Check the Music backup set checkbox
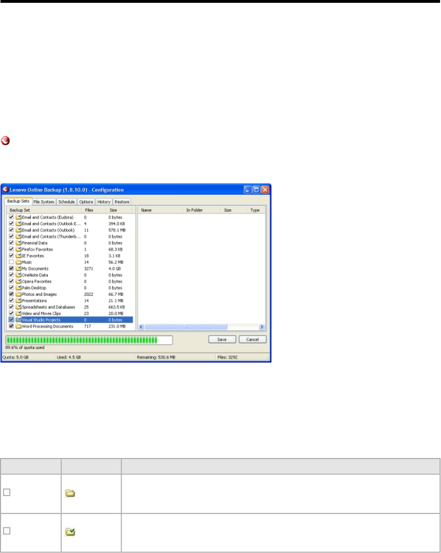 click(11, 261)
